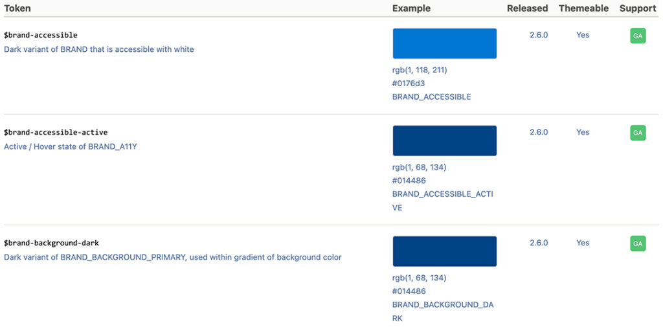Click the Themeable column header
This screenshot has width=663, height=327.
click(583, 8)
